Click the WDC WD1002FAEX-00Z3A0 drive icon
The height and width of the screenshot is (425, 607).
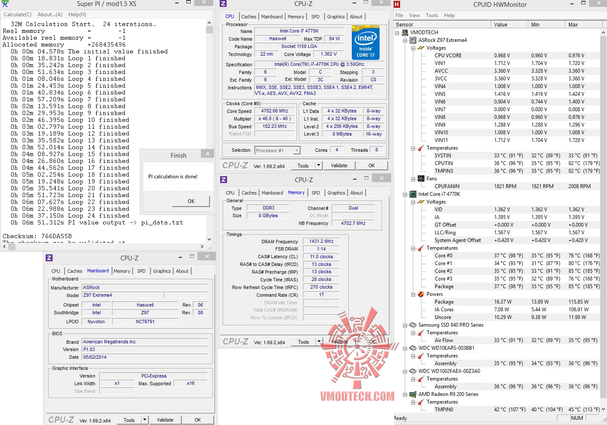413,371
